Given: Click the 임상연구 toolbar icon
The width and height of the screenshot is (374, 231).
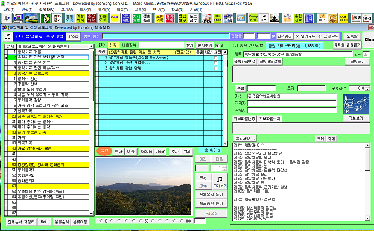Looking at the screenshot, I should [x=183, y=18].
